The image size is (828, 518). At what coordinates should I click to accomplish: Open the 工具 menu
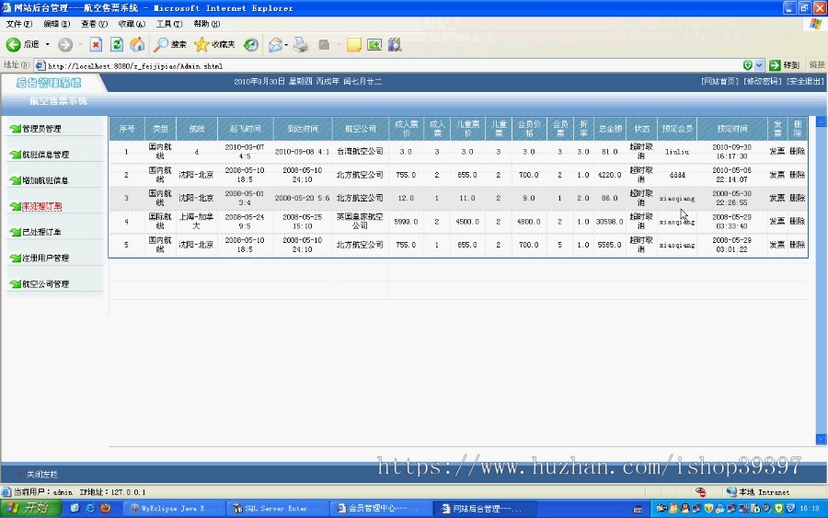(169, 24)
